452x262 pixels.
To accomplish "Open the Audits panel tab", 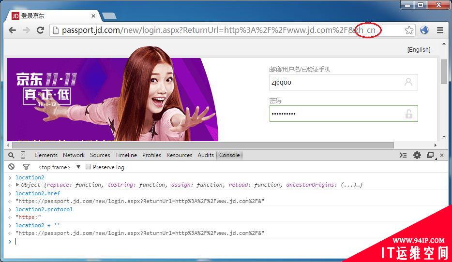I will pos(206,155).
